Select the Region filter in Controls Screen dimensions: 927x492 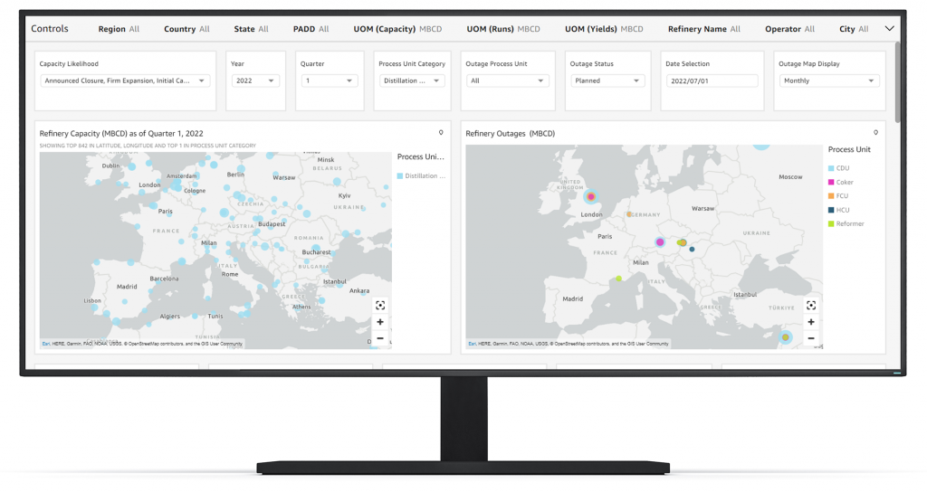(119, 29)
